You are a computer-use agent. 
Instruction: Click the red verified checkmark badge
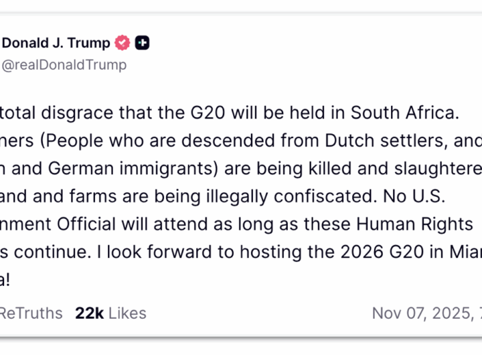pos(122,44)
